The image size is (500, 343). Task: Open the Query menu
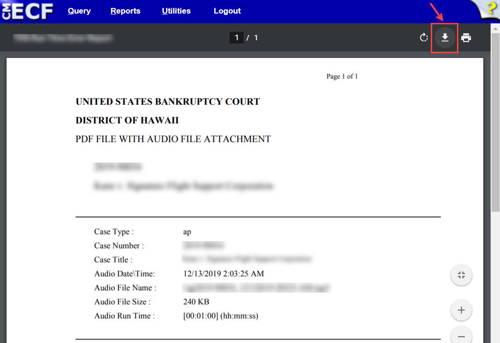pyautogui.click(x=79, y=11)
